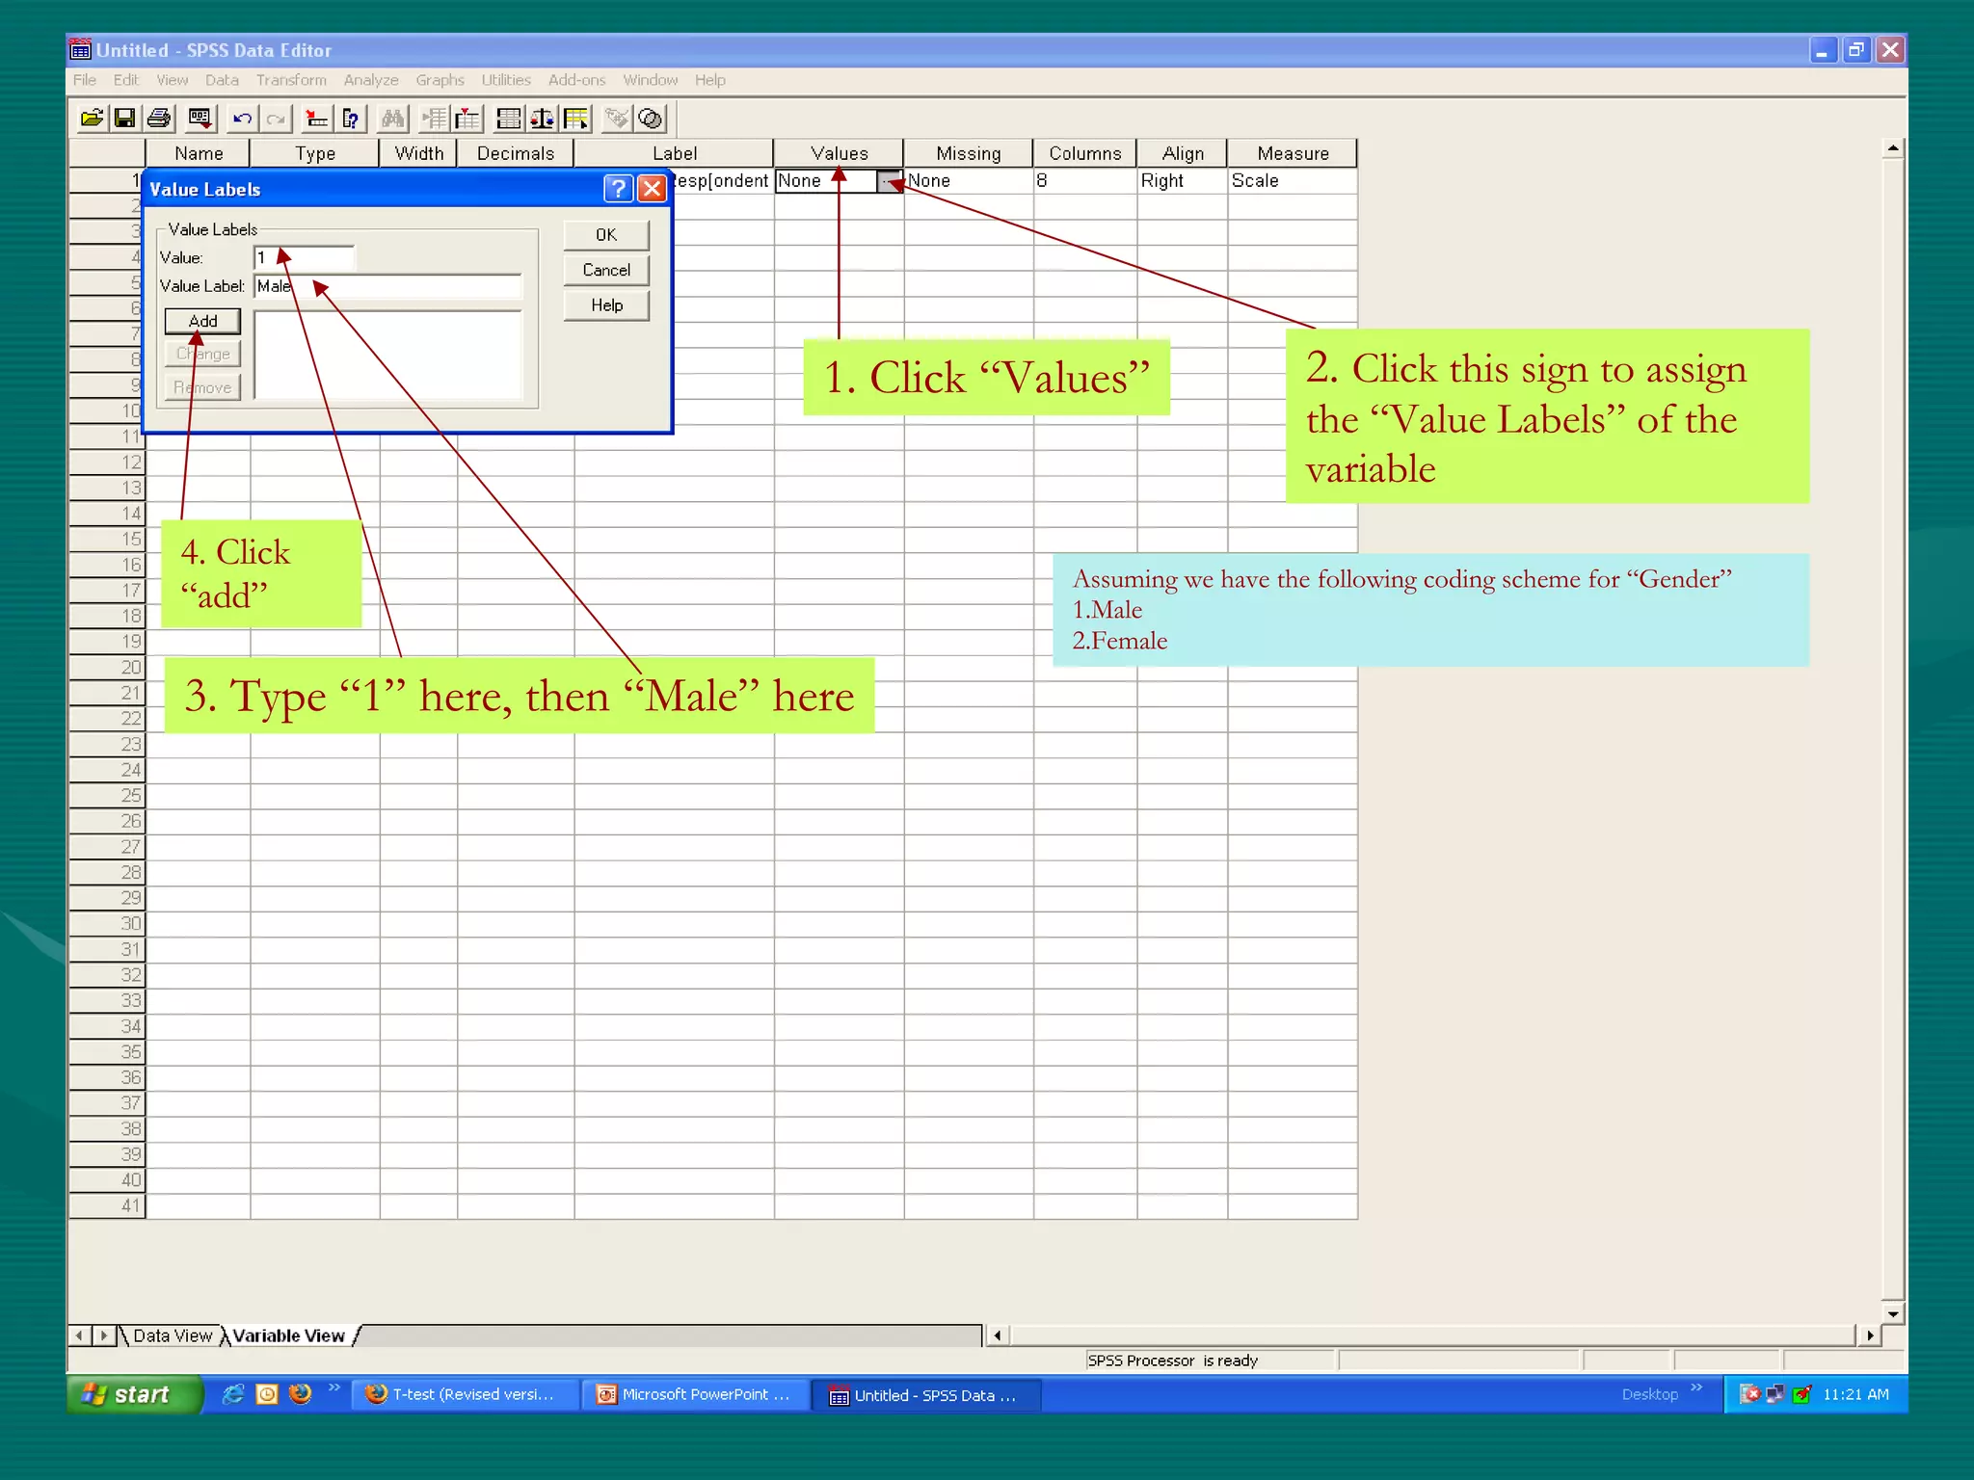Click the Split File toolbar icon

(509, 119)
